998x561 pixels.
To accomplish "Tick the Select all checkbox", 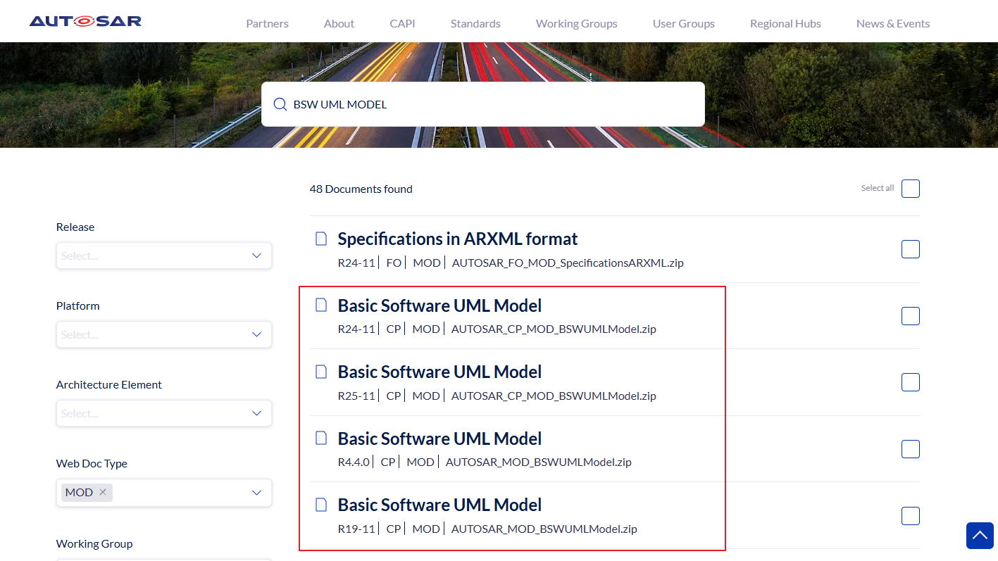I will [x=911, y=189].
